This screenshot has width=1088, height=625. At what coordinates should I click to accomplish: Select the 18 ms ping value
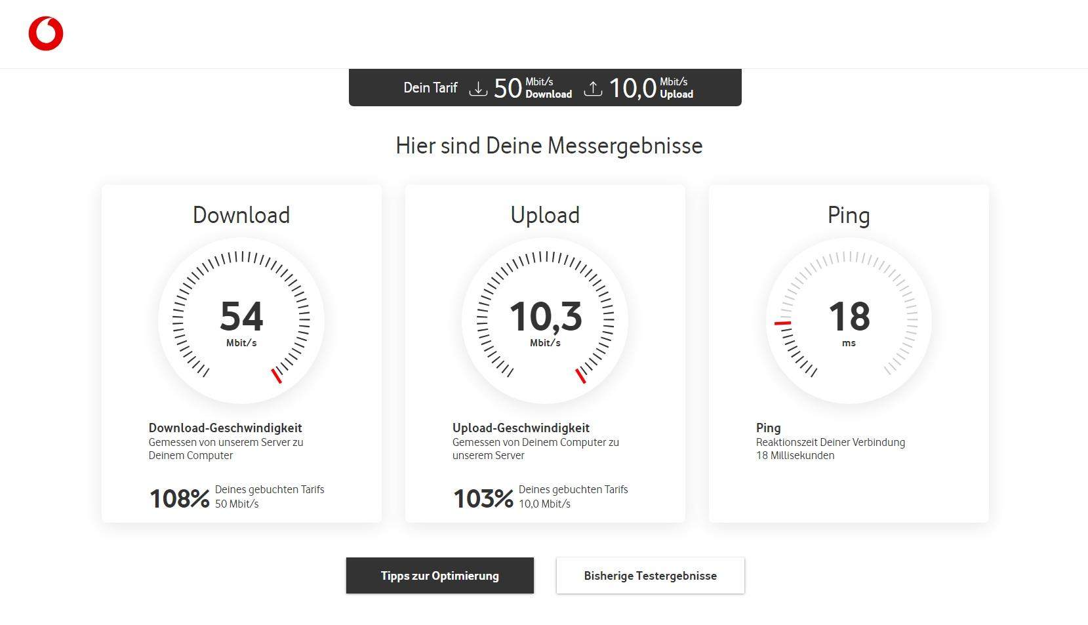849,316
